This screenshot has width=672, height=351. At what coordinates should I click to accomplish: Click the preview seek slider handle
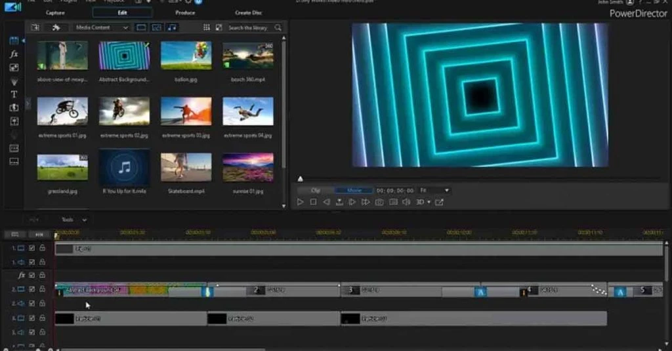(301, 179)
